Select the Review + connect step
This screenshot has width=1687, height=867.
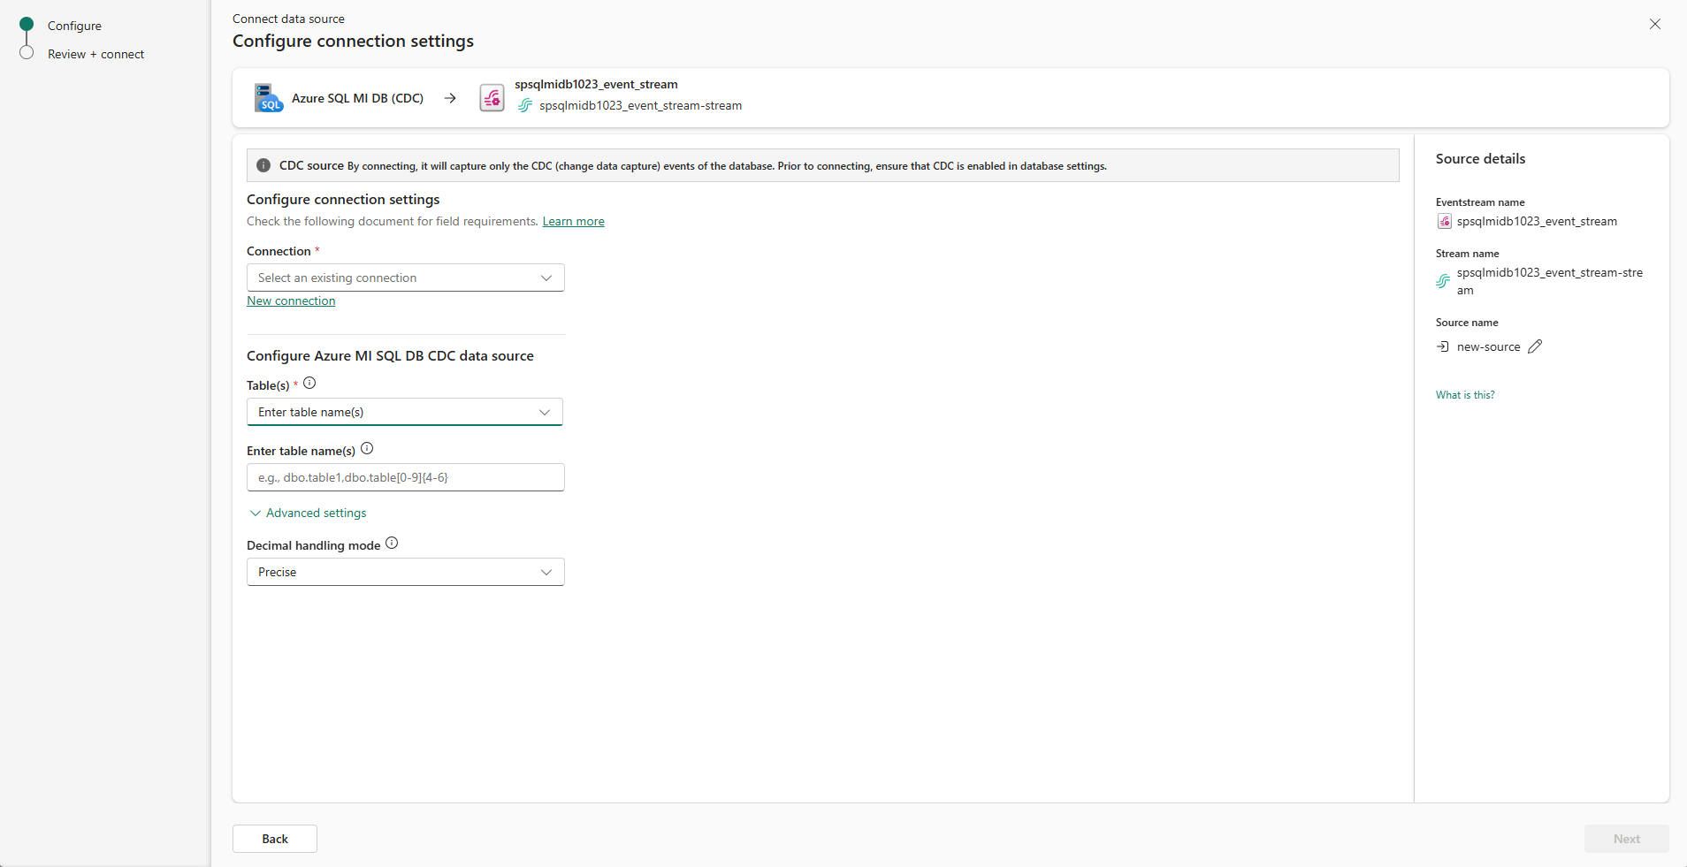[x=95, y=54]
